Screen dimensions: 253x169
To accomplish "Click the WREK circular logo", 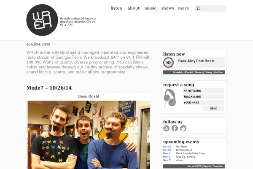I will click(x=42, y=20).
